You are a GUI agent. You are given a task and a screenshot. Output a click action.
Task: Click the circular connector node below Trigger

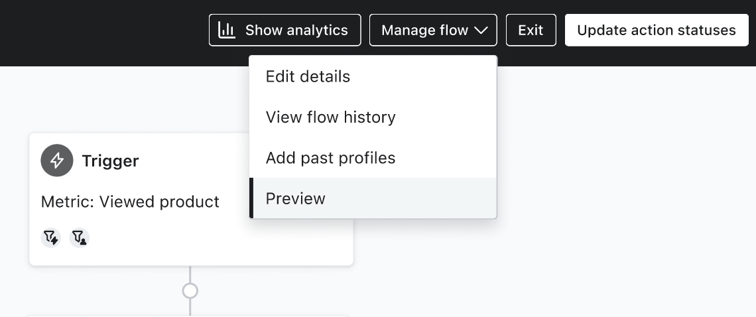pos(190,290)
